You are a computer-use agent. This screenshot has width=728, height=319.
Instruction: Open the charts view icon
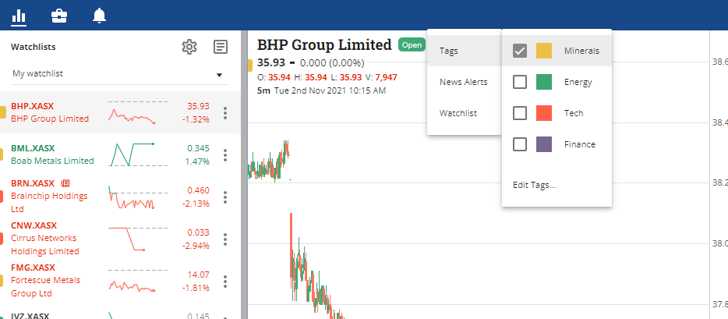19,16
